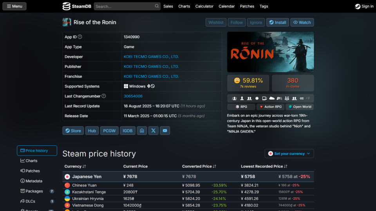
Task: Click the YouTube icon button
Action: click(165, 131)
